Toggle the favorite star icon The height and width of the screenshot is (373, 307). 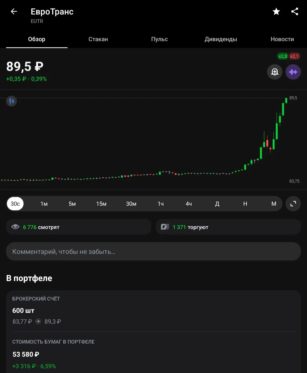tap(276, 12)
